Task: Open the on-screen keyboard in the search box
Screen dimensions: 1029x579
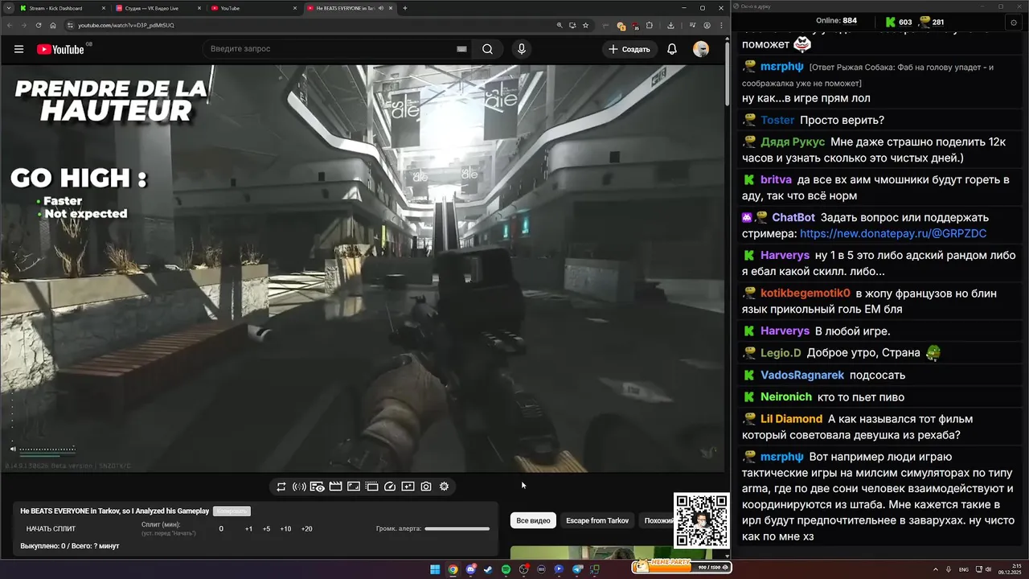Action: (461, 49)
